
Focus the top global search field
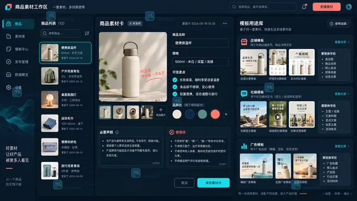pos(263,7)
